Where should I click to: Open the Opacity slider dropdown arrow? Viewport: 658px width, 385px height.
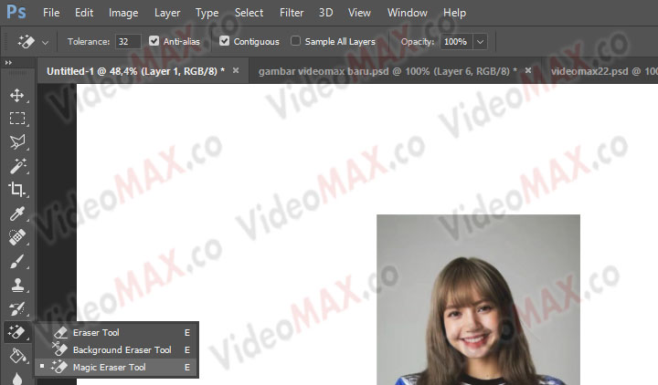pos(480,41)
